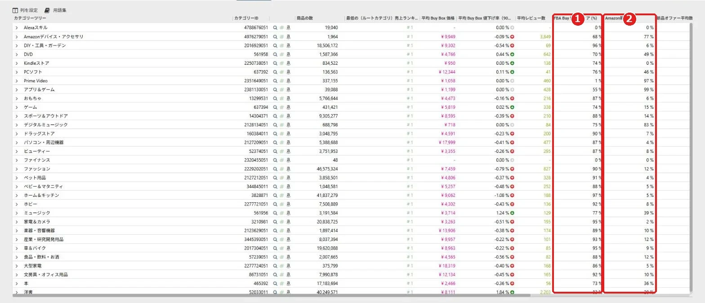The width and height of the screenshot is (705, 303).
Task: Click the vertical scrollbar beside the table
Action: click(692, 157)
